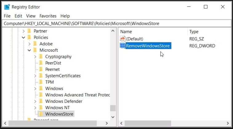Click the tree pane scroll right arrow
Screen dimensions: 233x129
[x=106, y=123]
